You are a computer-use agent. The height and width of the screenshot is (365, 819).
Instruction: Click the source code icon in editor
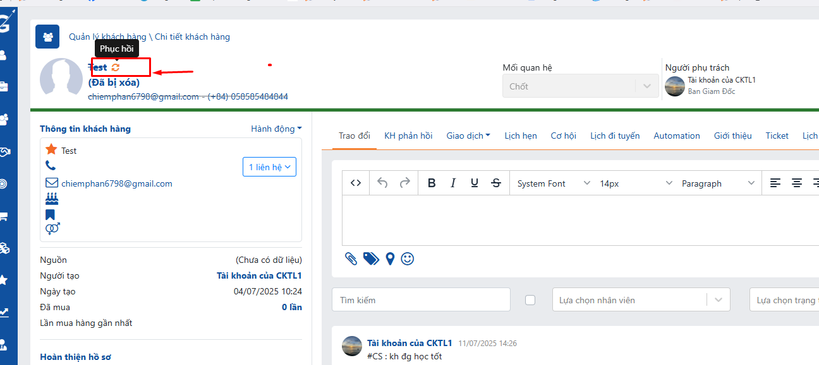pos(356,183)
